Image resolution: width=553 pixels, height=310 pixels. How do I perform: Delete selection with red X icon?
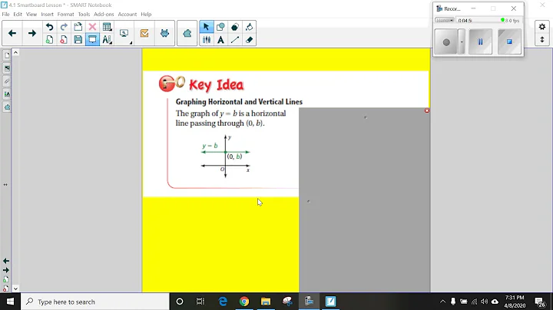coord(92,27)
